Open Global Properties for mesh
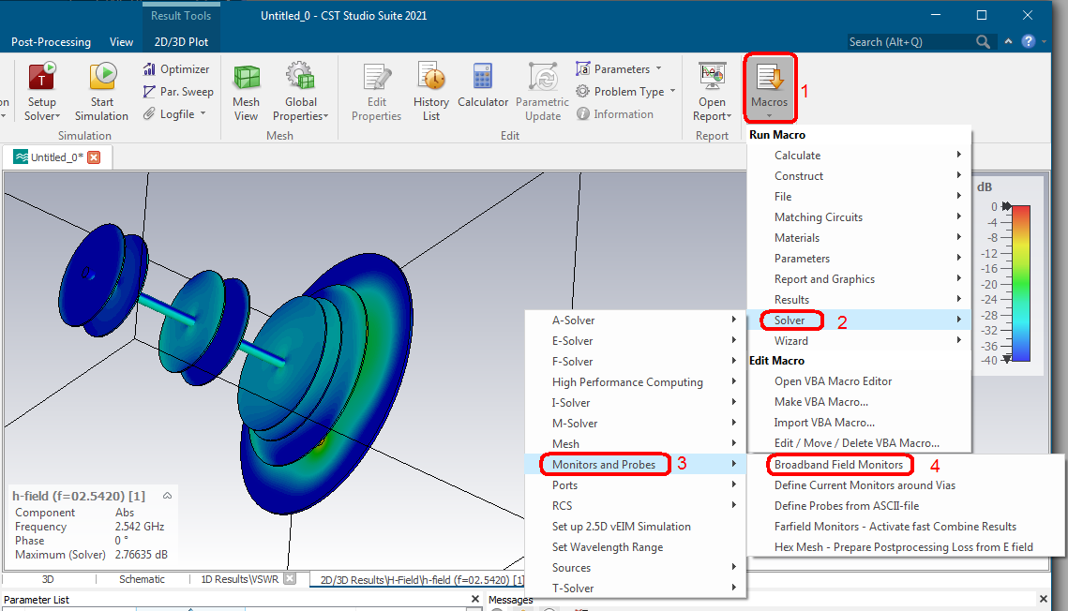The image size is (1068, 611). pos(300,92)
